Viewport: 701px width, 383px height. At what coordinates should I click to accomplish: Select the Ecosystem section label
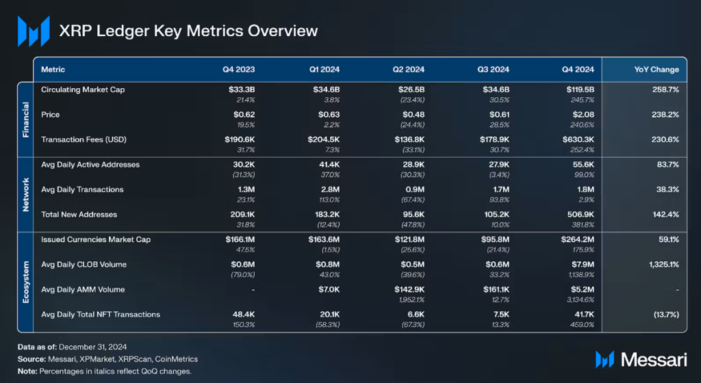[26, 282]
